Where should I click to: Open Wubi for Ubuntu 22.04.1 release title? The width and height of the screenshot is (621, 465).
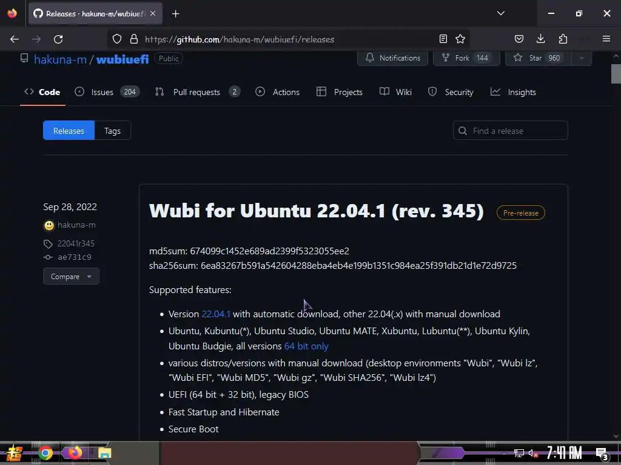(x=317, y=211)
